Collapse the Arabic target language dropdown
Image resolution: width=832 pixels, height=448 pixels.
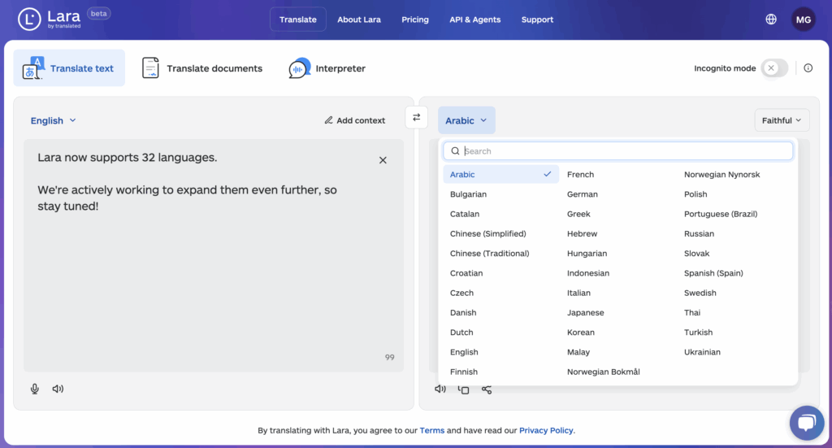pos(466,120)
